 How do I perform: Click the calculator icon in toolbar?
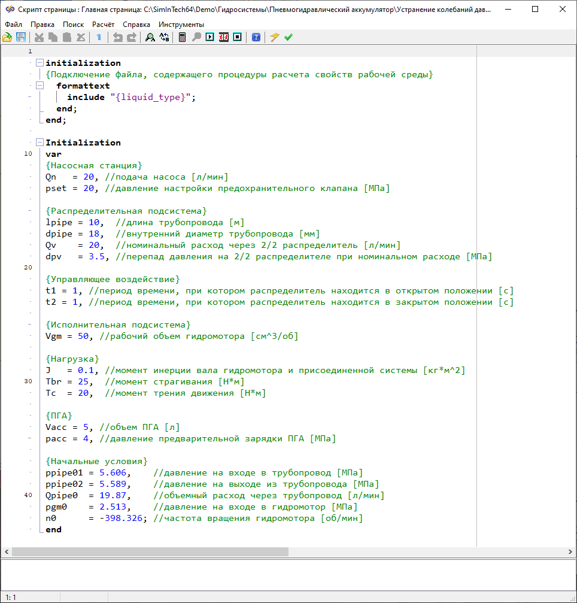(x=183, y=37)
